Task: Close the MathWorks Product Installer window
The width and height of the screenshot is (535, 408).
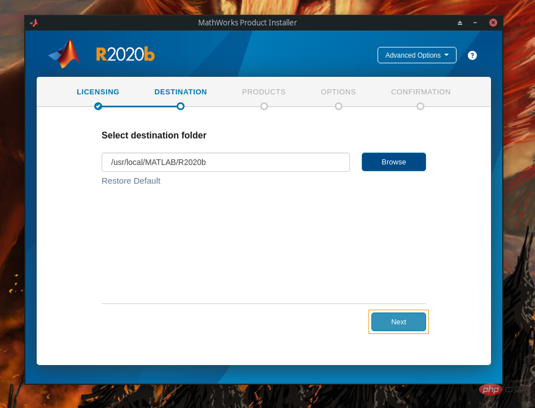Action: tap(493, 23)
